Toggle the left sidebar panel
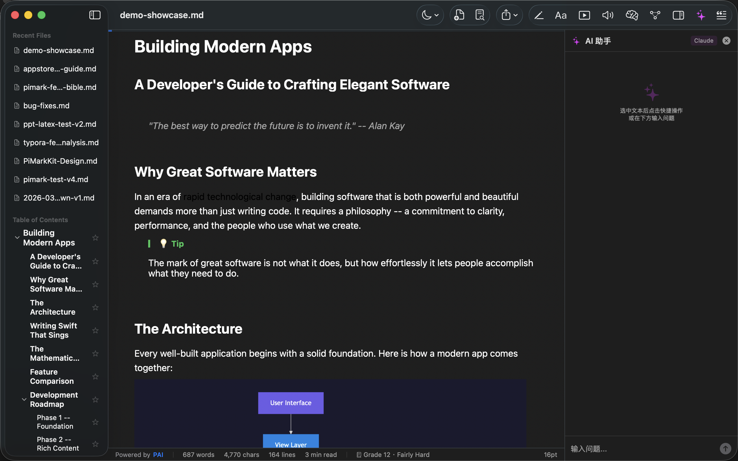 click(x=95, y=15)
